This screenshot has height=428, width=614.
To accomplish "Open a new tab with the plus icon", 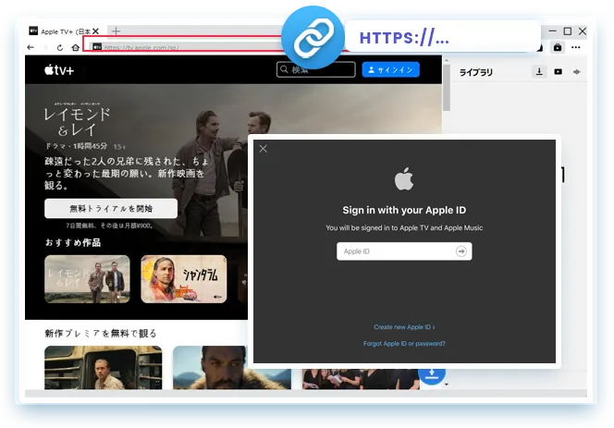I will tap(116, 31).
